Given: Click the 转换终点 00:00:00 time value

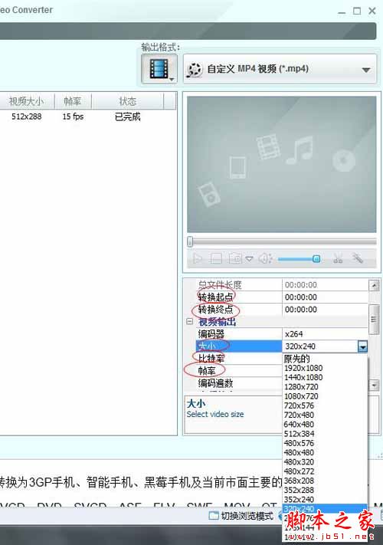Looking at the screenshot, I should pos(301,310).
